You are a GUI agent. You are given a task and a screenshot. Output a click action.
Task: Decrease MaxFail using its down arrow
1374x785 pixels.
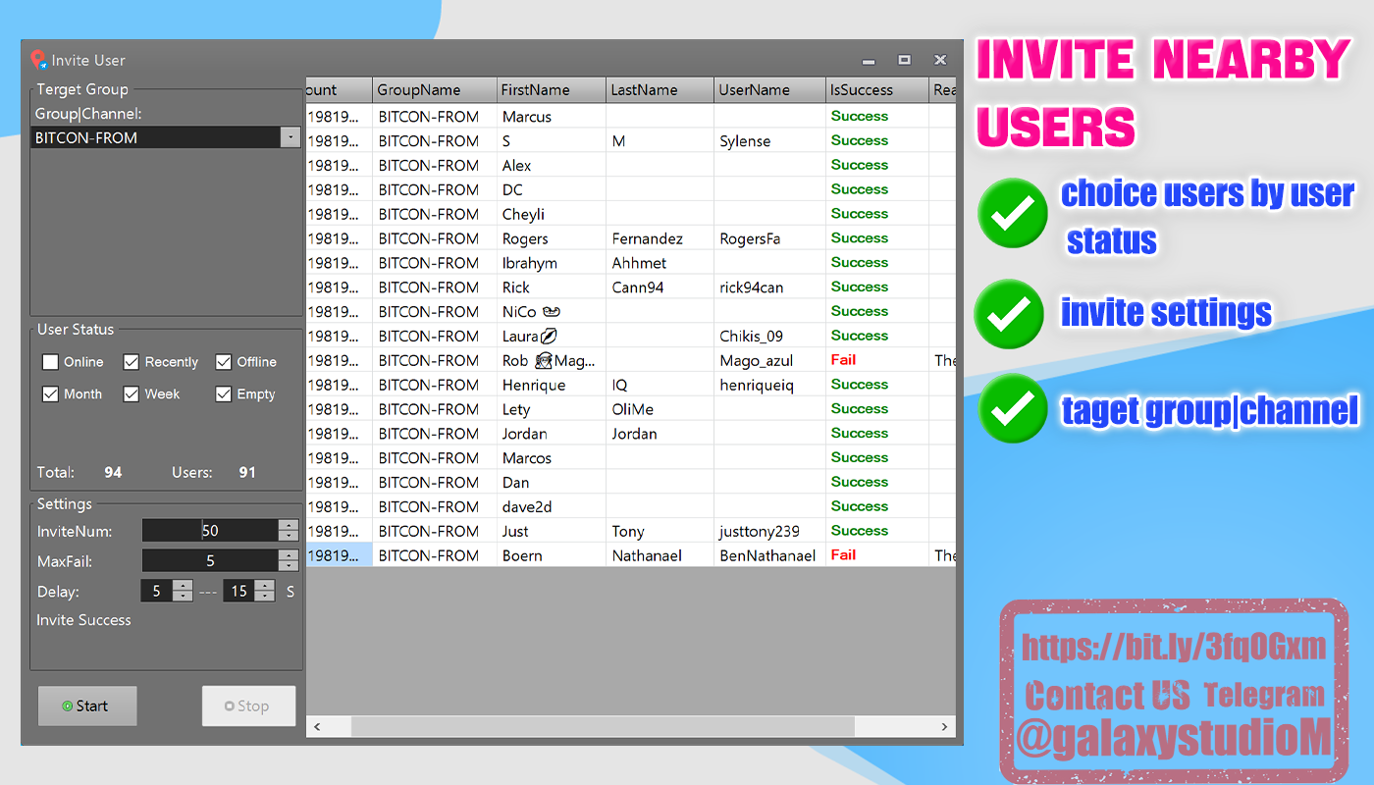click(x=288, y=564)
